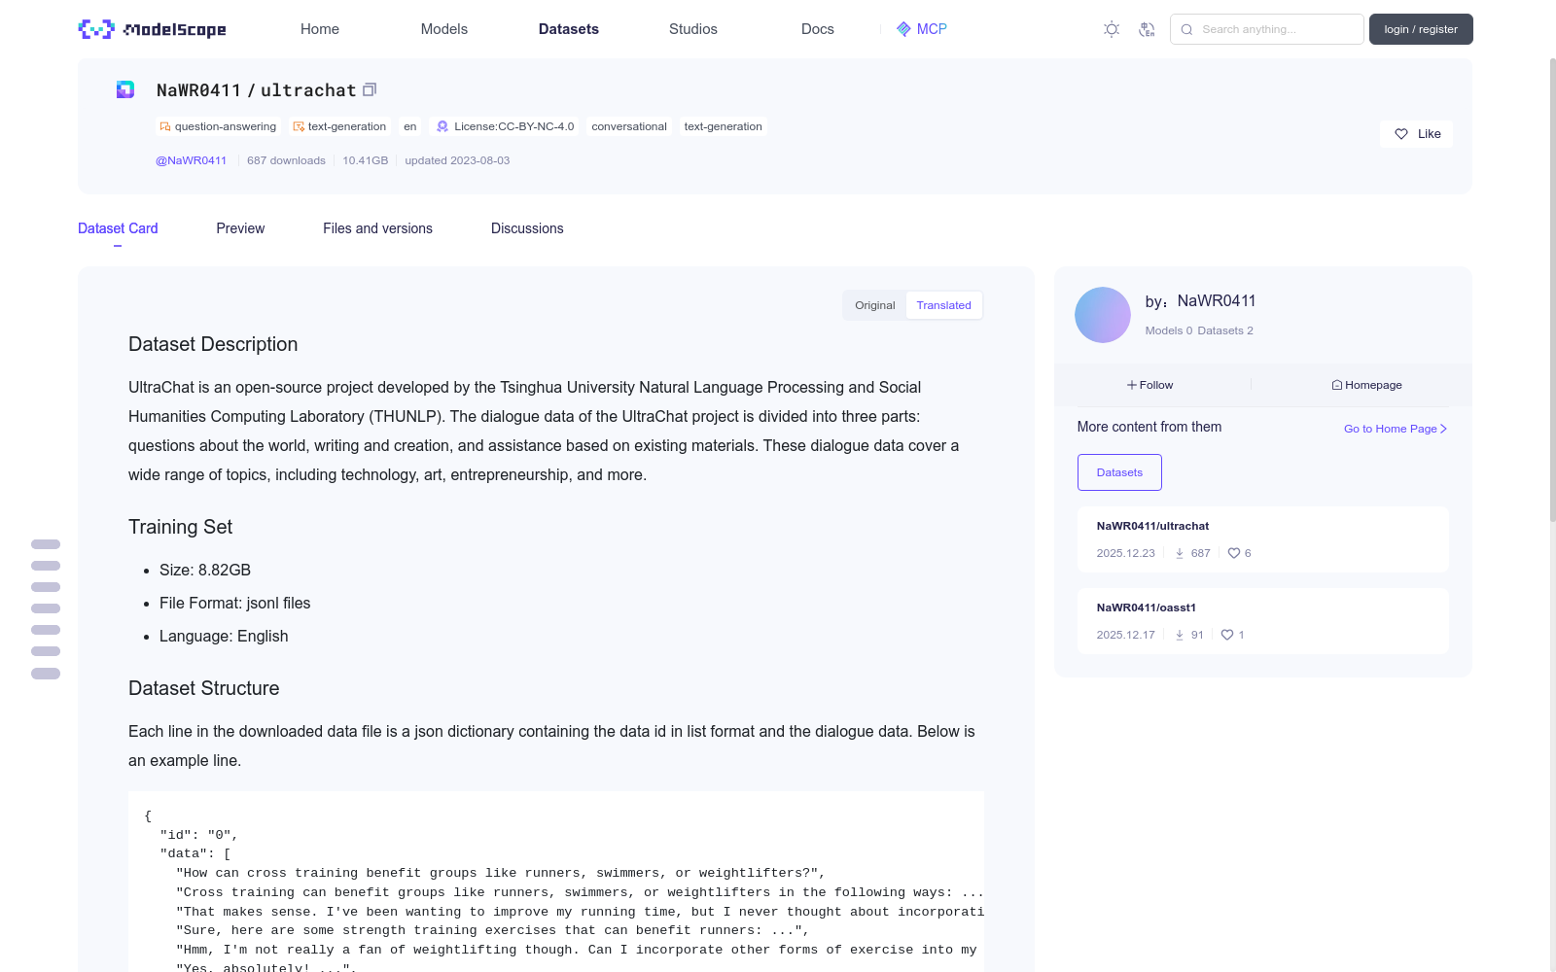Click the 'Models 0' count
The height and width of the screenshot is (972, 1556).
[1169, 330]
